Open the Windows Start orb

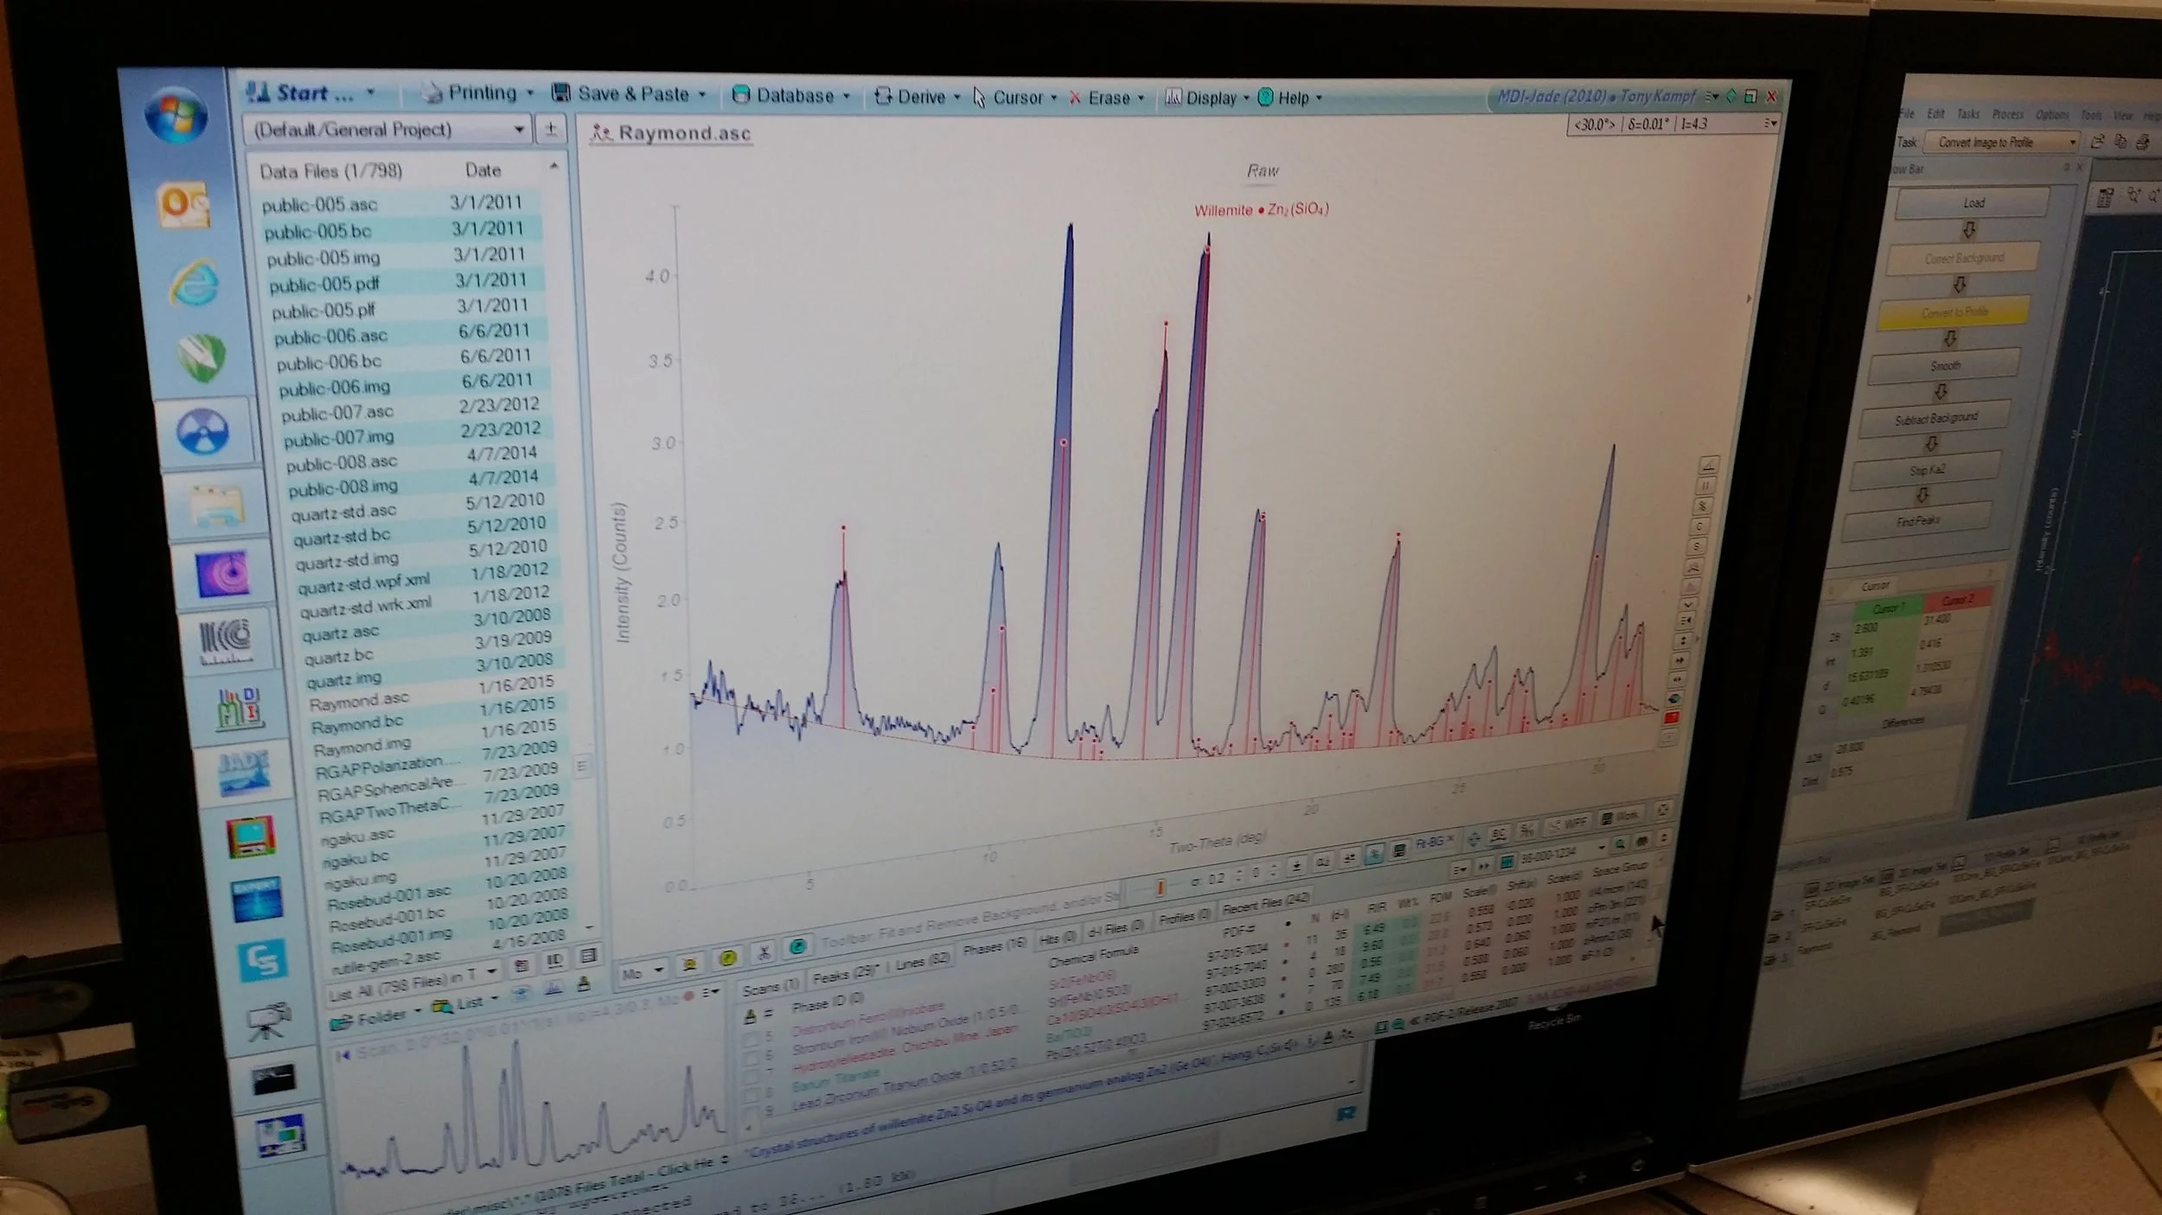(x=176, y=114)
